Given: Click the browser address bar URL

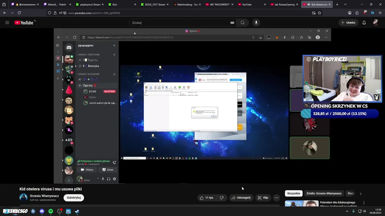Looking at the screenshot, I should click(x=94, y=13).
